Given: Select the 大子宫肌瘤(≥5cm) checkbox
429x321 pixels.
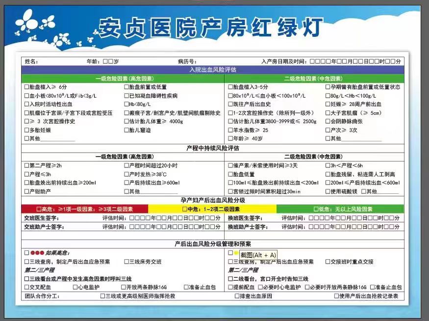Looking at the screenshot, I should (x=328, y=113).
